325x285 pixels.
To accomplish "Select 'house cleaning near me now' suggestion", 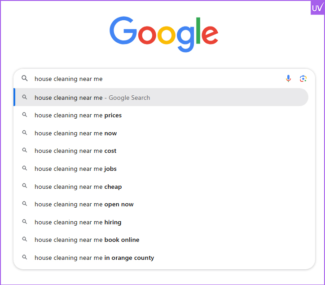I will click(x=75, y=134).
